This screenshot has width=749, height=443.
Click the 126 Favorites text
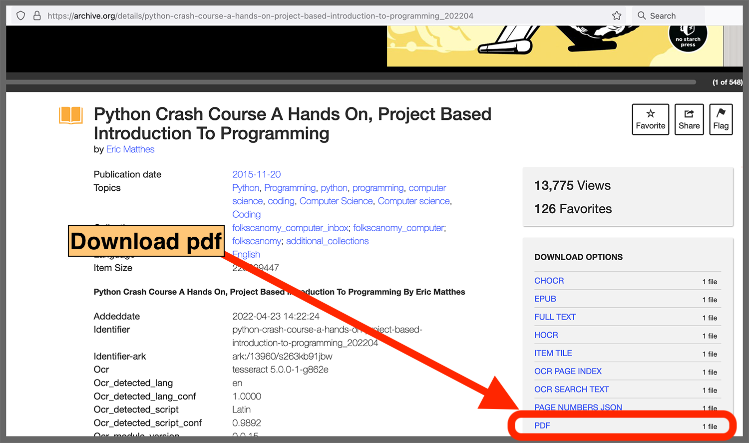click(573, 209)
